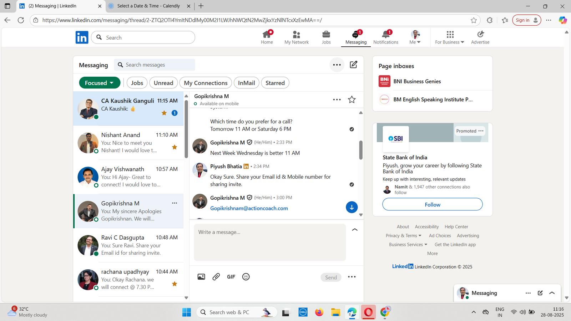
Task: Follow State Bank of India
Action: pos(432,204)
